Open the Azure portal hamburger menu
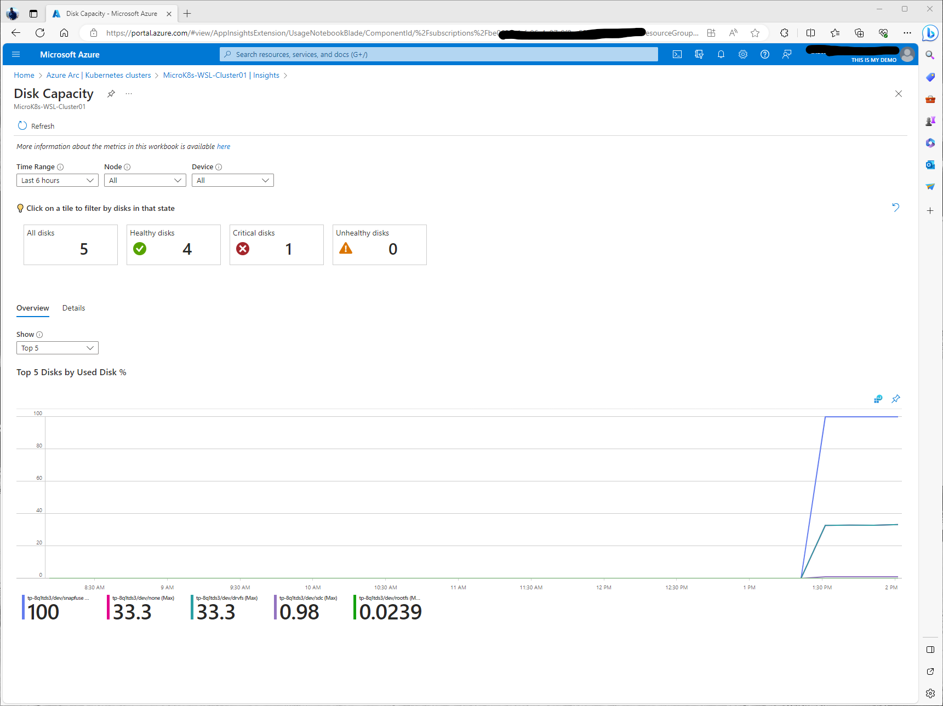943x706 pixels. pyautogui.click(x=16, y=54)
